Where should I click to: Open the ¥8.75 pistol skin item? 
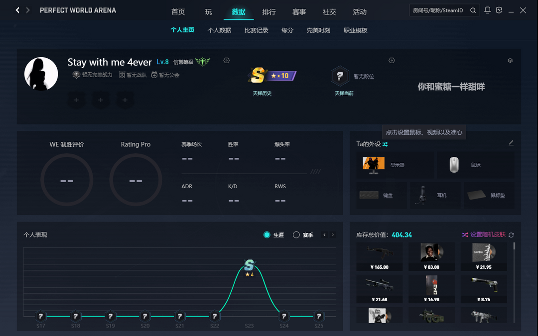484,289
